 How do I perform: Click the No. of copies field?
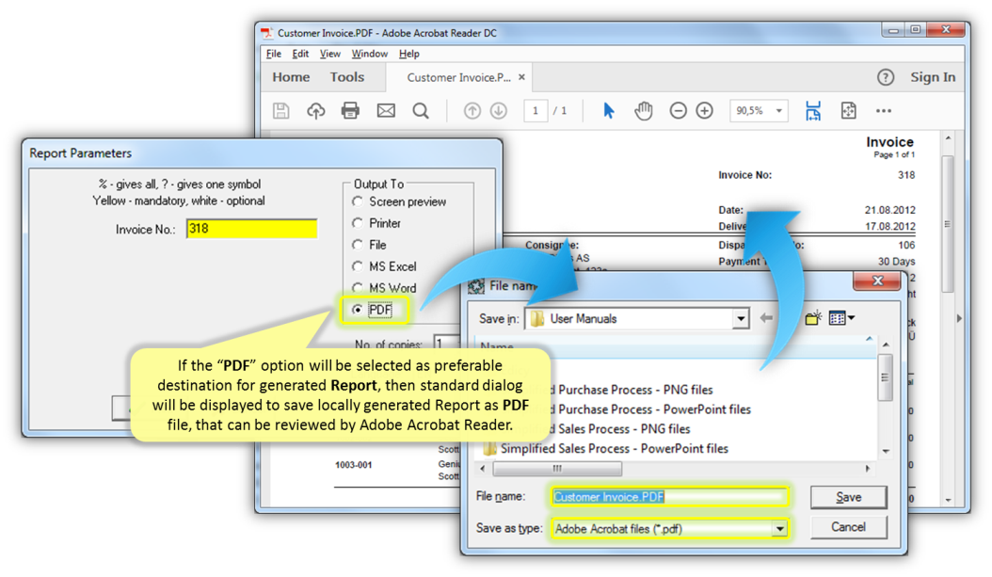point(446,344)
